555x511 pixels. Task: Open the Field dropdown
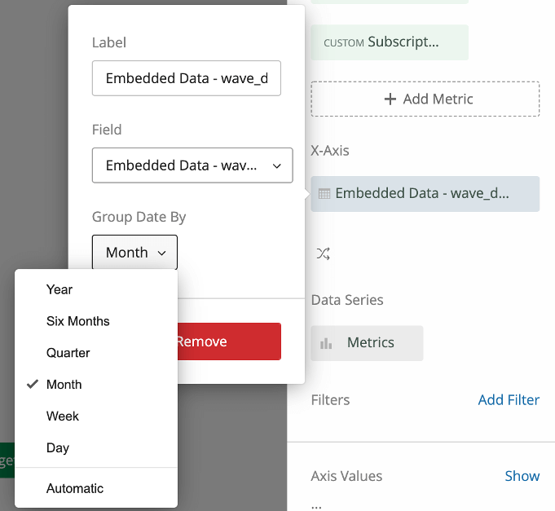pyautogui.click(x=192, y=165)
